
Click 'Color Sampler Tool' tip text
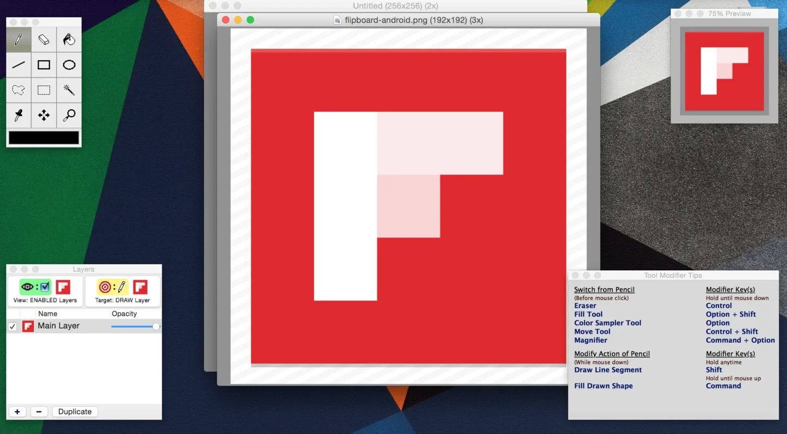point(608,323)
